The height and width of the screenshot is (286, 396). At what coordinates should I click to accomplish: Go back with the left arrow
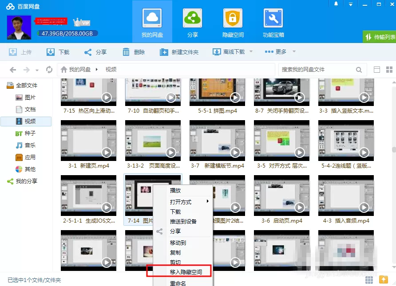[13, 70]
